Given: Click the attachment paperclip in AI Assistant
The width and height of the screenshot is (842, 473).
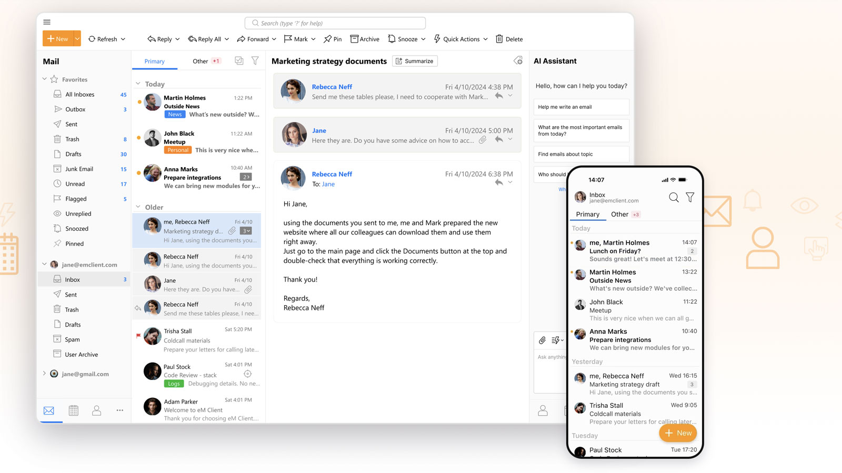Looking at the screenshot, I should [542, 340].
